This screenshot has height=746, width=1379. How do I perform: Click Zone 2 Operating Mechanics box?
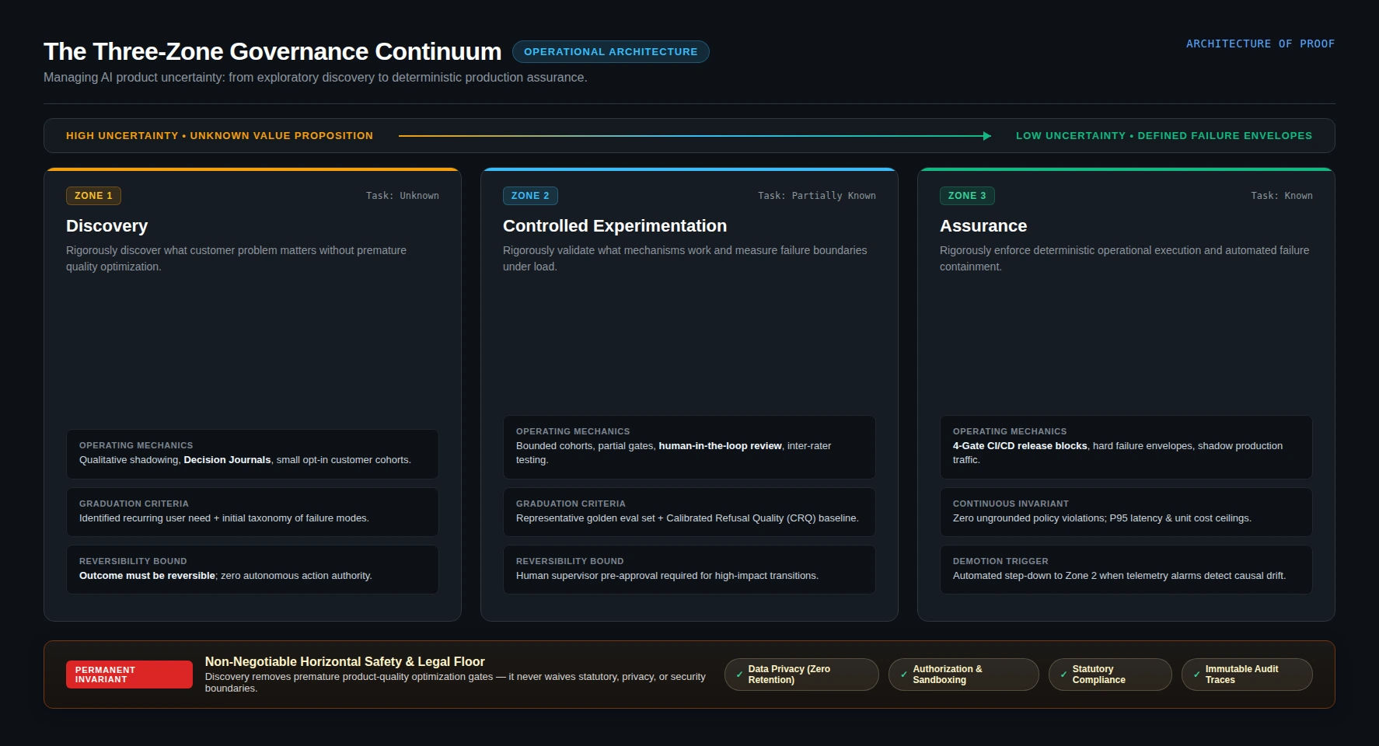pos(689,447)
